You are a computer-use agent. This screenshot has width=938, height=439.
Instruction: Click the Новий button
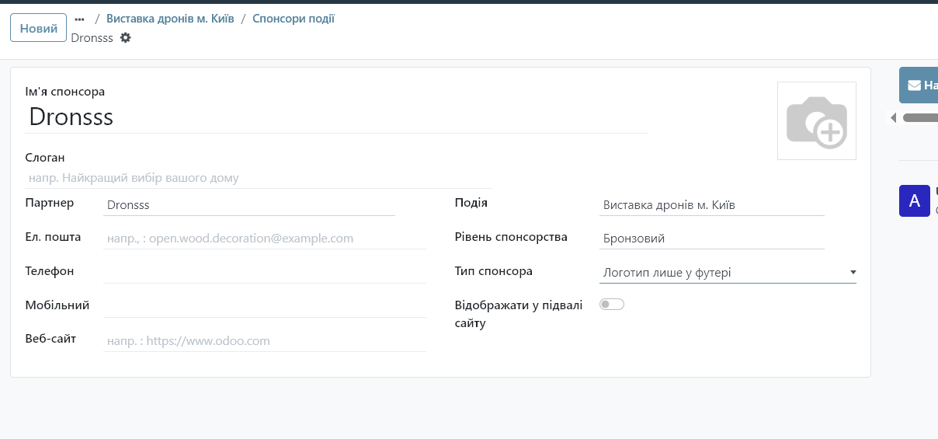point(38,29)
